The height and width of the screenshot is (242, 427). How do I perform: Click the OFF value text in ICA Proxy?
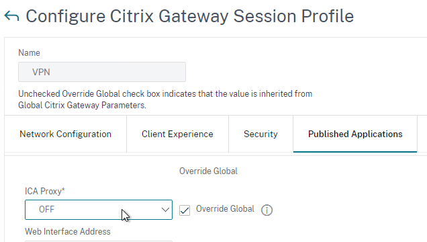click(46, 209)
